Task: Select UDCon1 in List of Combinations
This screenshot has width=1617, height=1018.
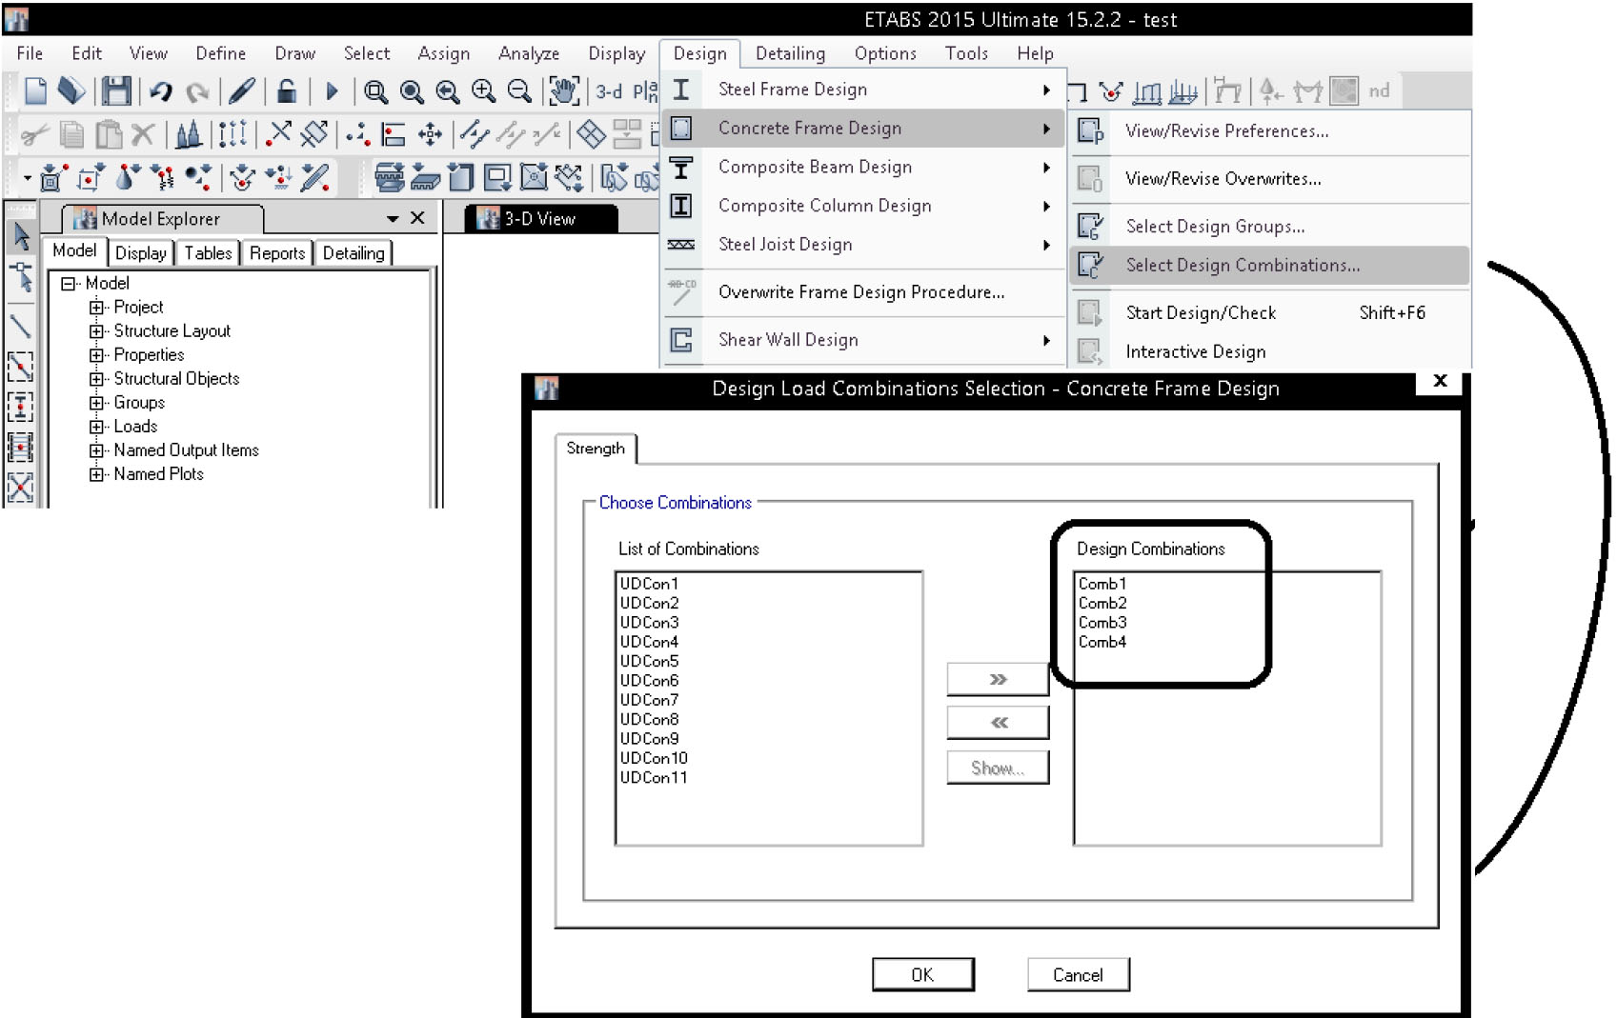Action: click(649, 584)
